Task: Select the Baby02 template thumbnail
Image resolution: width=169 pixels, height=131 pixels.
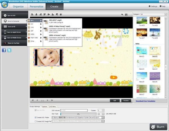Action: pyautogui.click(x=155, y=51)
